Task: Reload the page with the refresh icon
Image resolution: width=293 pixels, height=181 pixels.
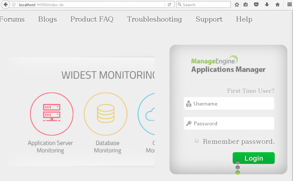Action: pos(169,4)
